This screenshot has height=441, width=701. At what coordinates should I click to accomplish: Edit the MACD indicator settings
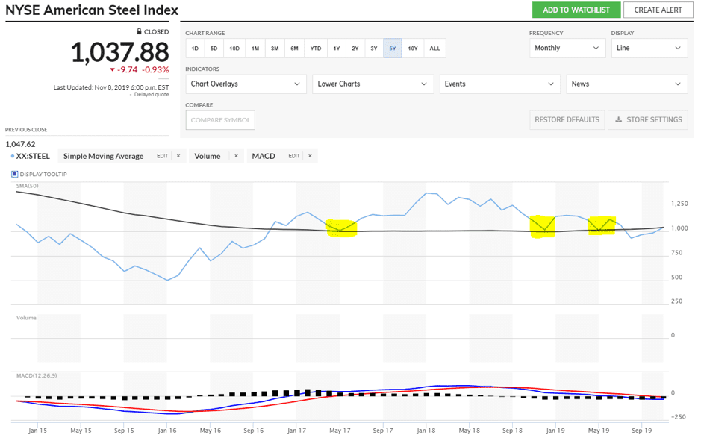[x=293, y=156]
